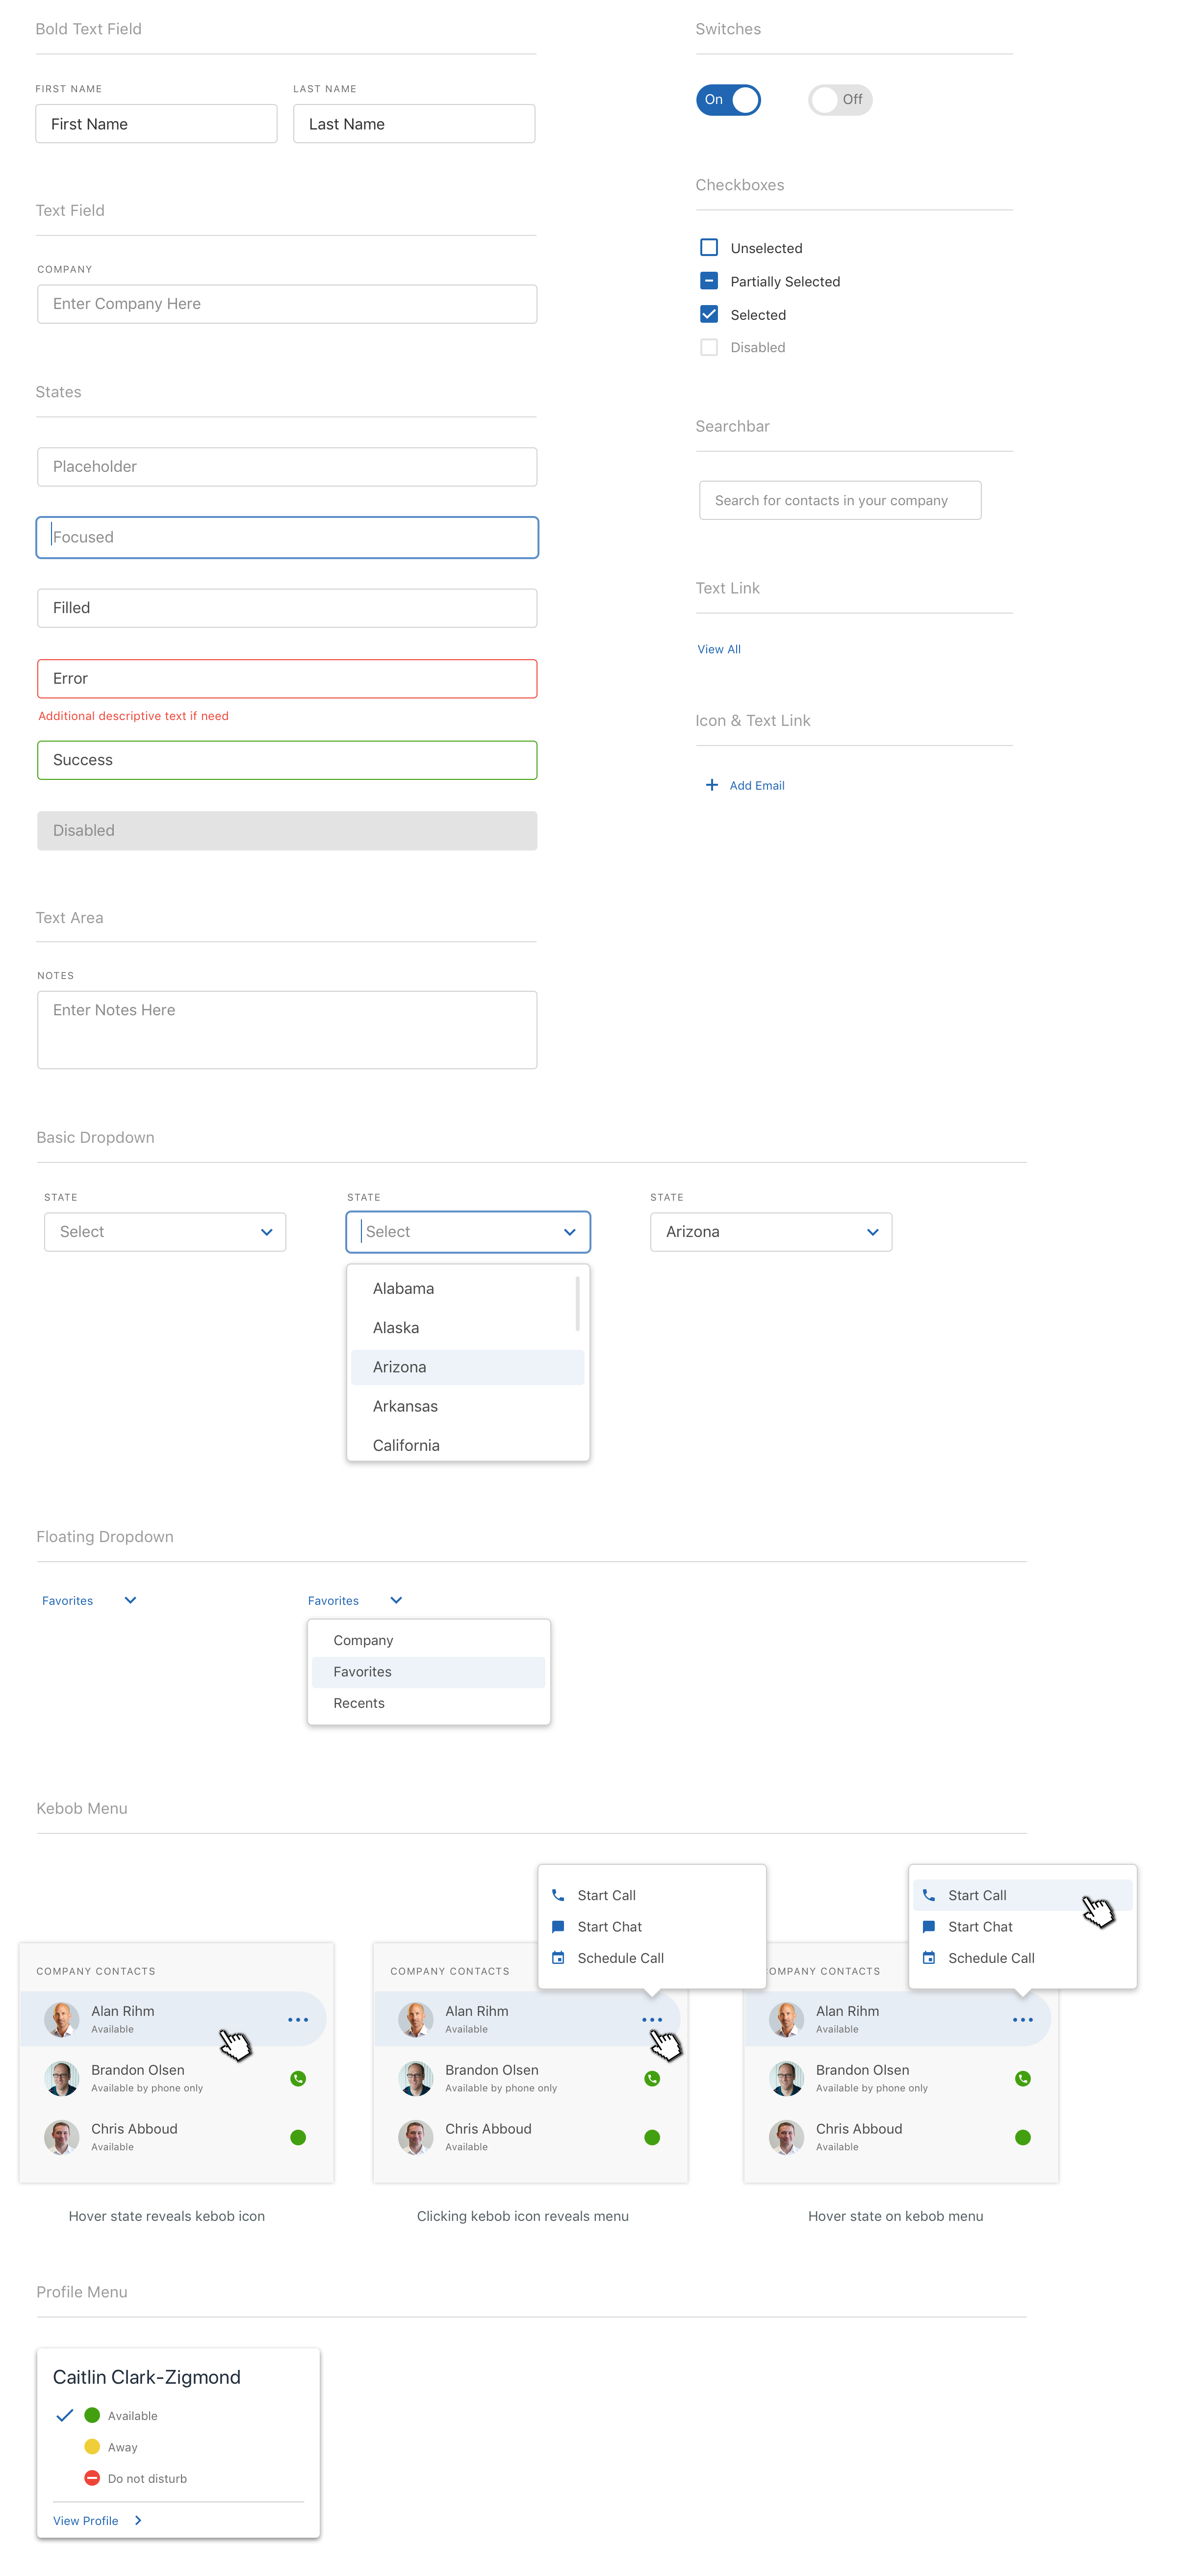
Task: Choose the highlighted Arizona list option
Action: click(467, 1367)
